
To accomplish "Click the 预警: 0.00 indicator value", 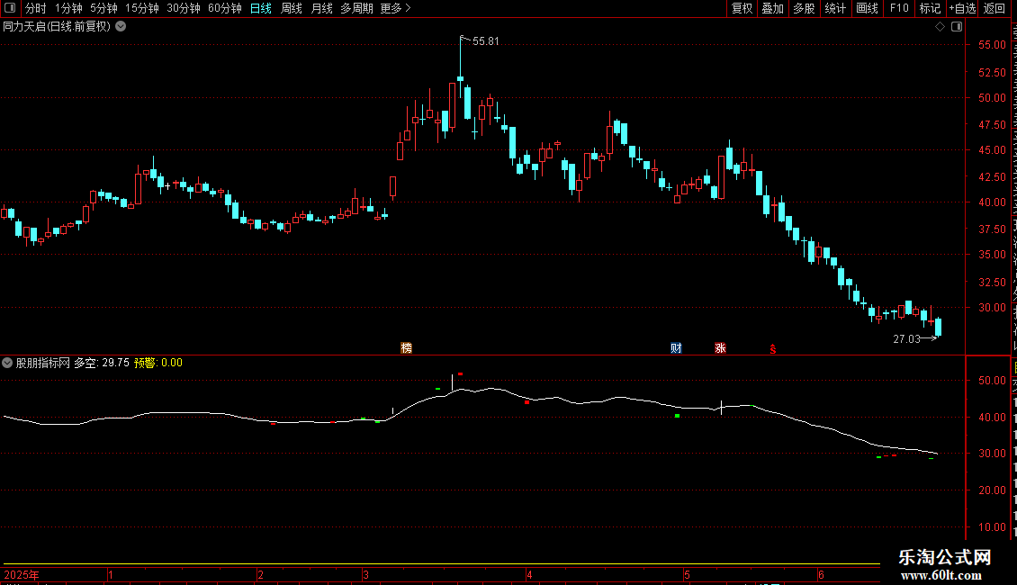I will [158, 364].
